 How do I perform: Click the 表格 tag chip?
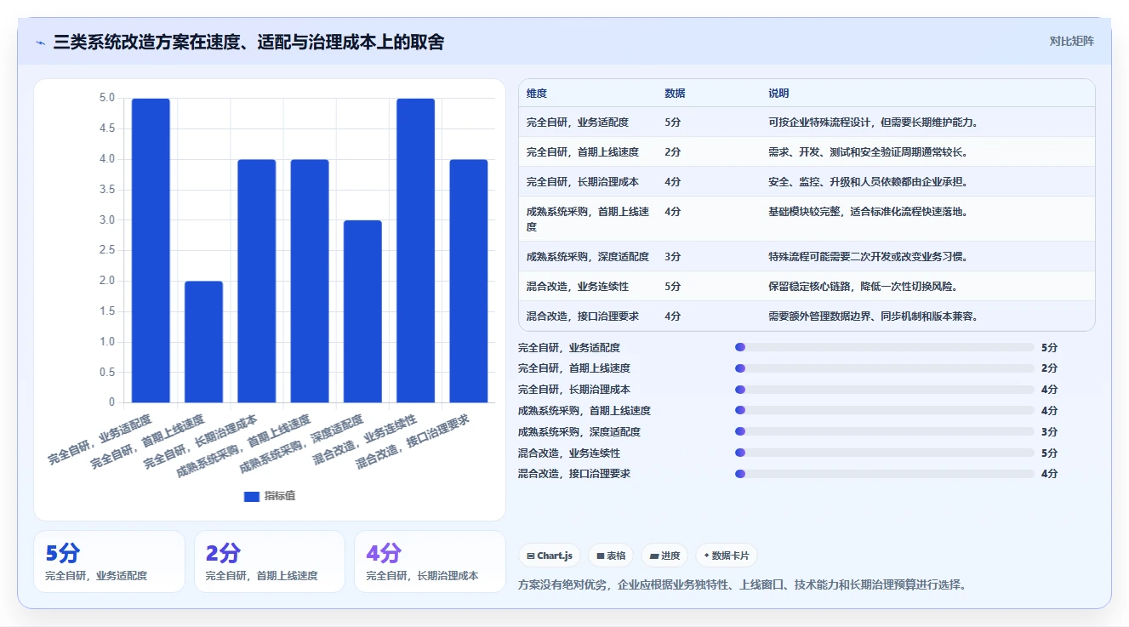pyautogui.click(x=611, y=556)
